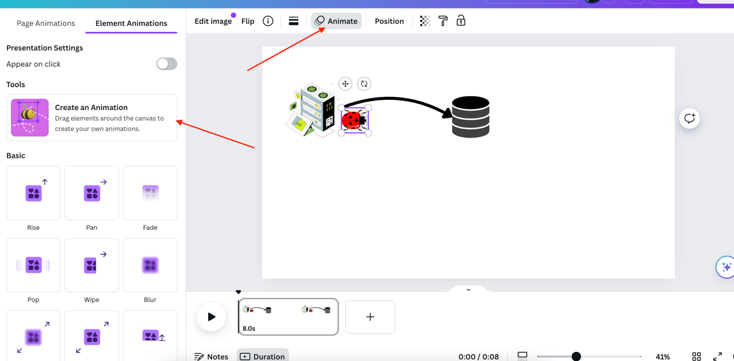Open the transparency checkerboard icon
This screenshot has width=734, height=361.
425,21
